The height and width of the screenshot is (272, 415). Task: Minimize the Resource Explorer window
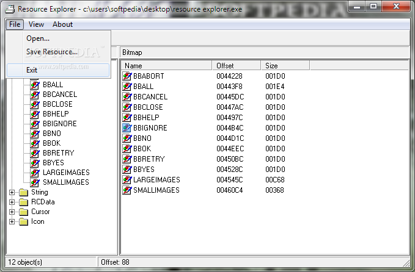[357, 6]
